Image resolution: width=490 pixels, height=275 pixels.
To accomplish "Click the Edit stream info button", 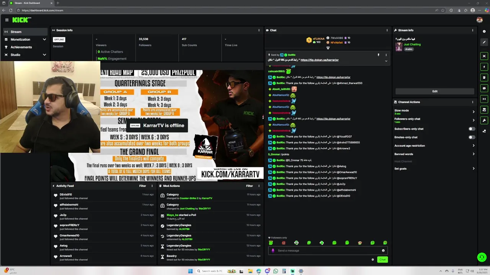I will tap(435, 91).
